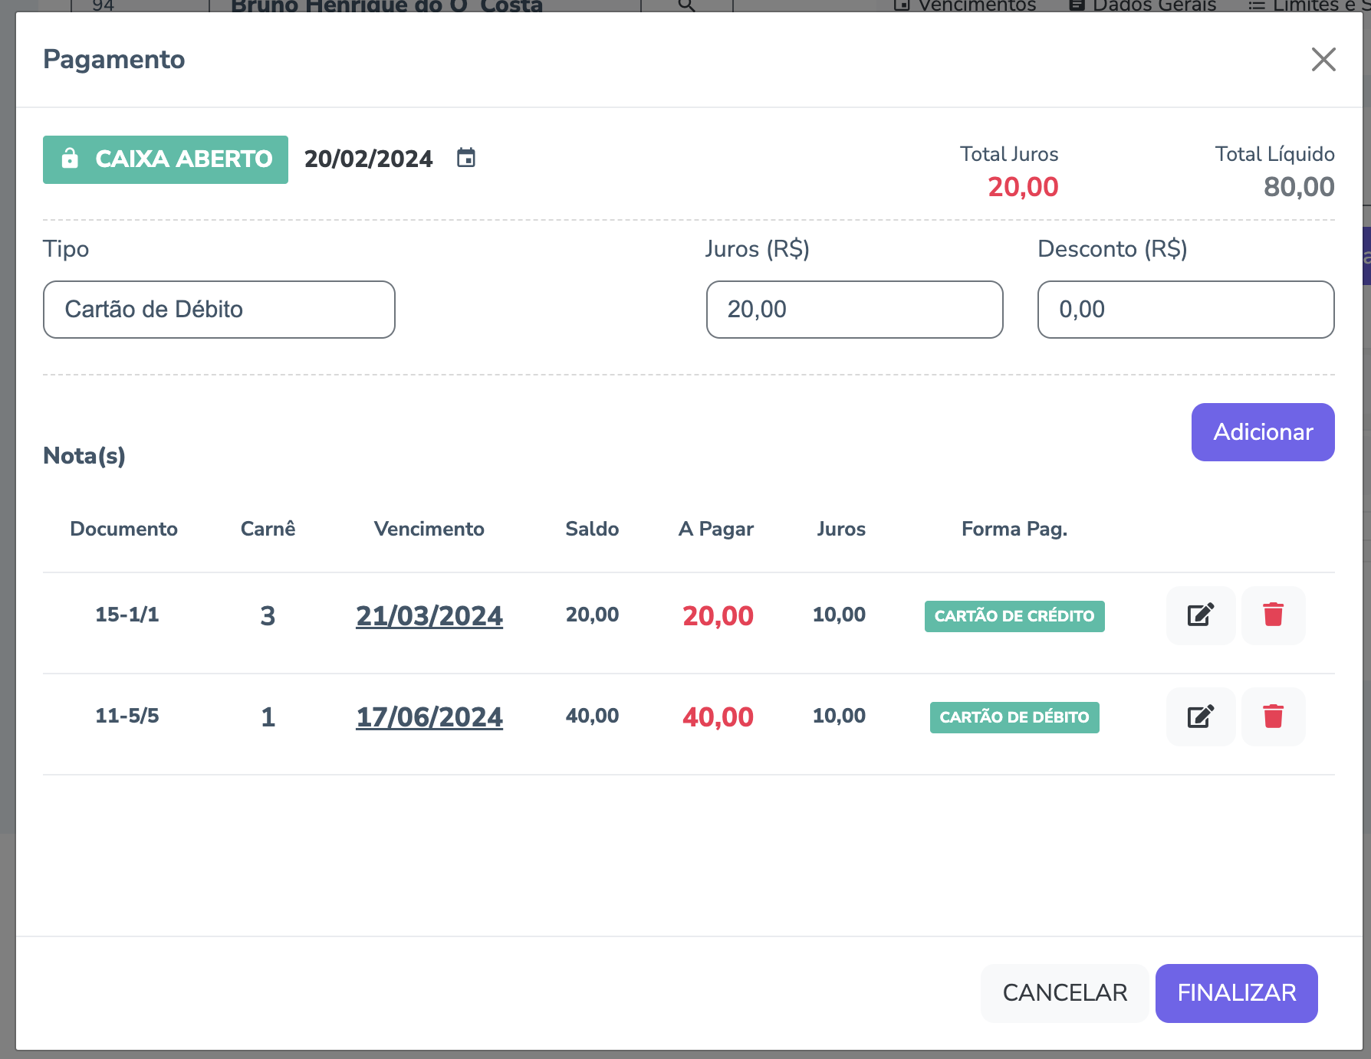Close the Pagamento dialog with X
The width and height of the screenshot is (1371, 1059).
point(1323,60)
